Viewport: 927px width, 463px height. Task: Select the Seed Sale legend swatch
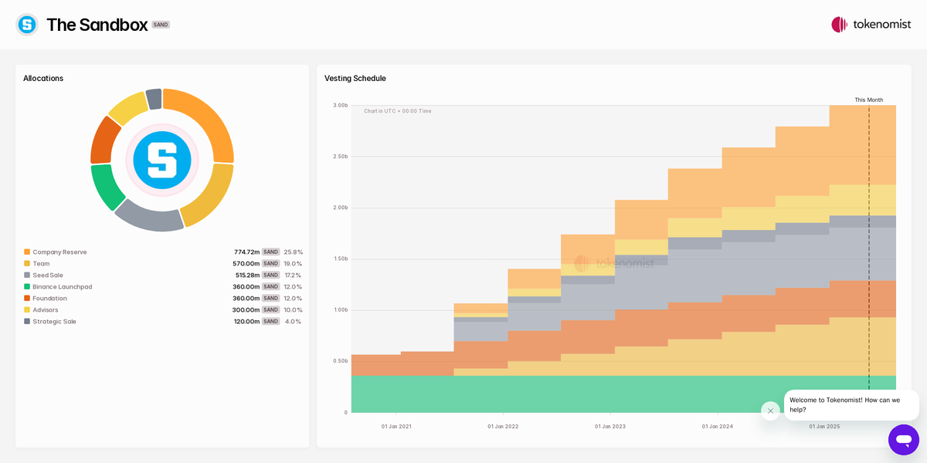click(x=27, y=275)
